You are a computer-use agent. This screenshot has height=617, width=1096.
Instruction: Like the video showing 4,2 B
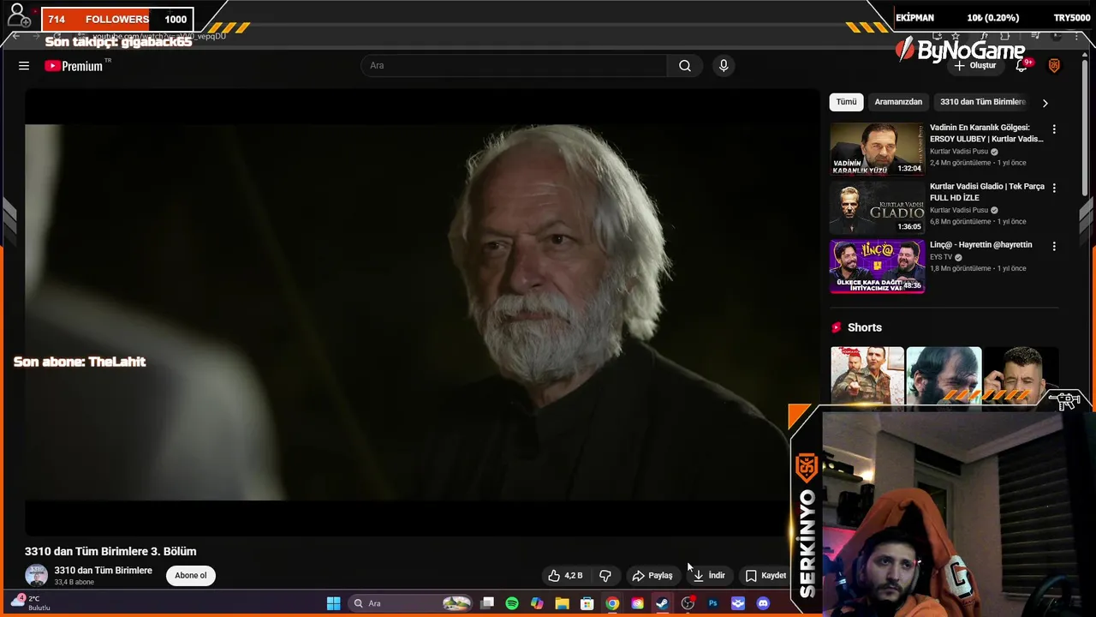pyautogui.click(x=565, y=576)
